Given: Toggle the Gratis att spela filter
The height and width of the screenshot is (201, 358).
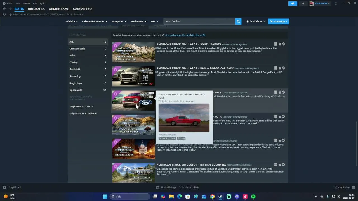Looking at the screenshot, I should [88, 49].
